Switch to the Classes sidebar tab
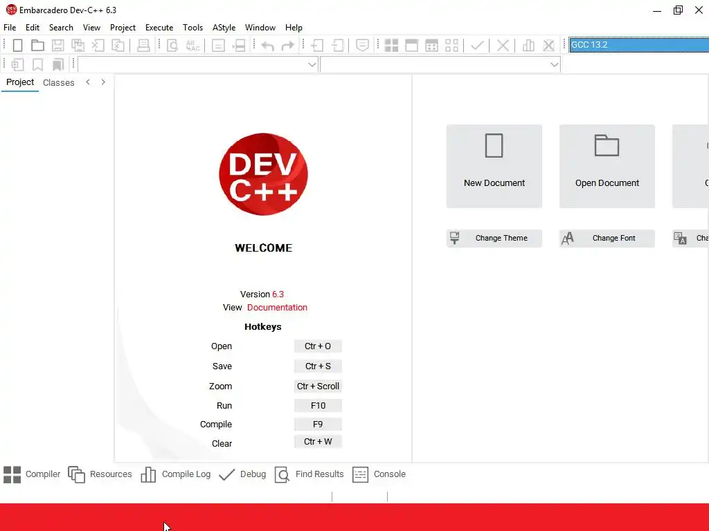The width and height of the screenshot is (709, 531). (x=58, y=83)
